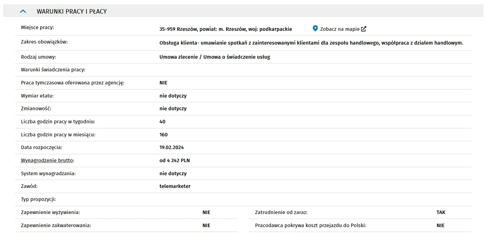Screen dimensions: 487x246
Task: Click the map pin location icon
Action: click(315, 28)
